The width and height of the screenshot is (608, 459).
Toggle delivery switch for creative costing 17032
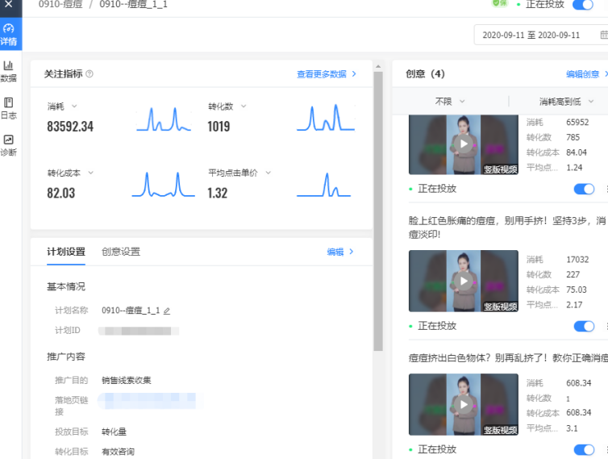point(584,327)
